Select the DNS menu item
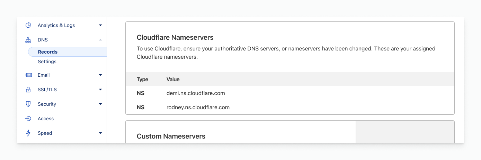 43,40
